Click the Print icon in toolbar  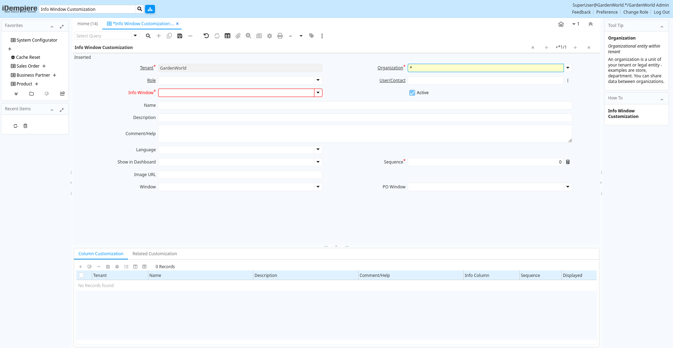tap(280, 36)
